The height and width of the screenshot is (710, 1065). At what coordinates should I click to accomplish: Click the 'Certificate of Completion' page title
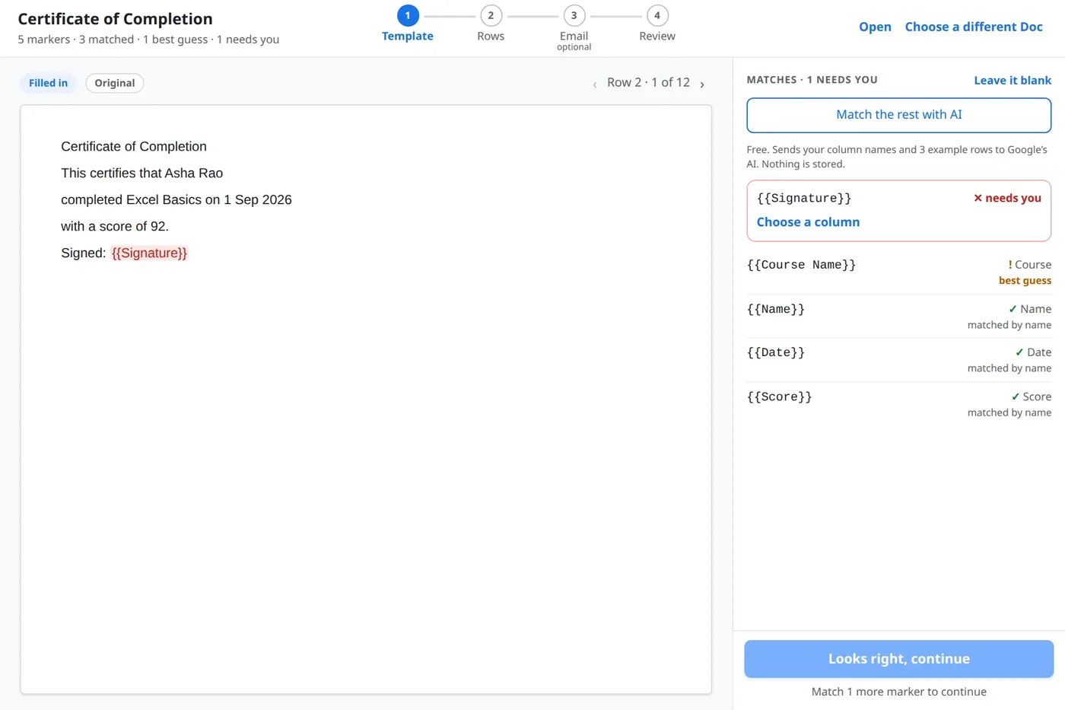115,19
